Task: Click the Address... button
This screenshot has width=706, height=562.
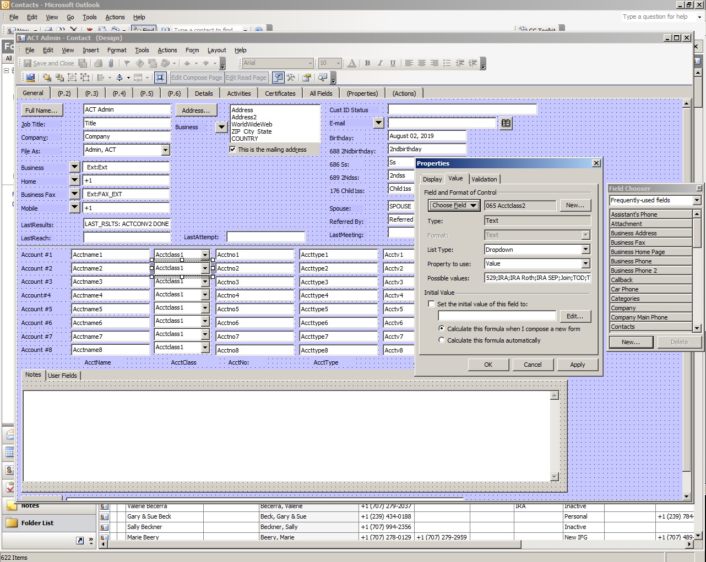Action: (196, 110)
